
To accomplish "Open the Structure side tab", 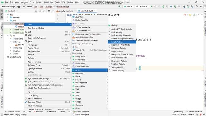I will [2, 74].
